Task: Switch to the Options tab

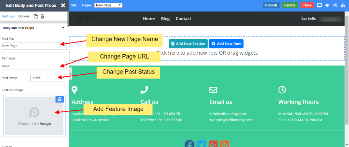Action: tap(24, 16)
